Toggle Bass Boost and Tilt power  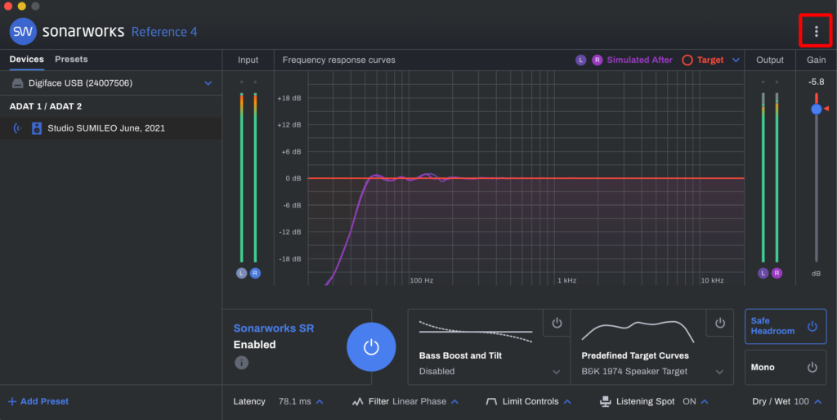557,323
